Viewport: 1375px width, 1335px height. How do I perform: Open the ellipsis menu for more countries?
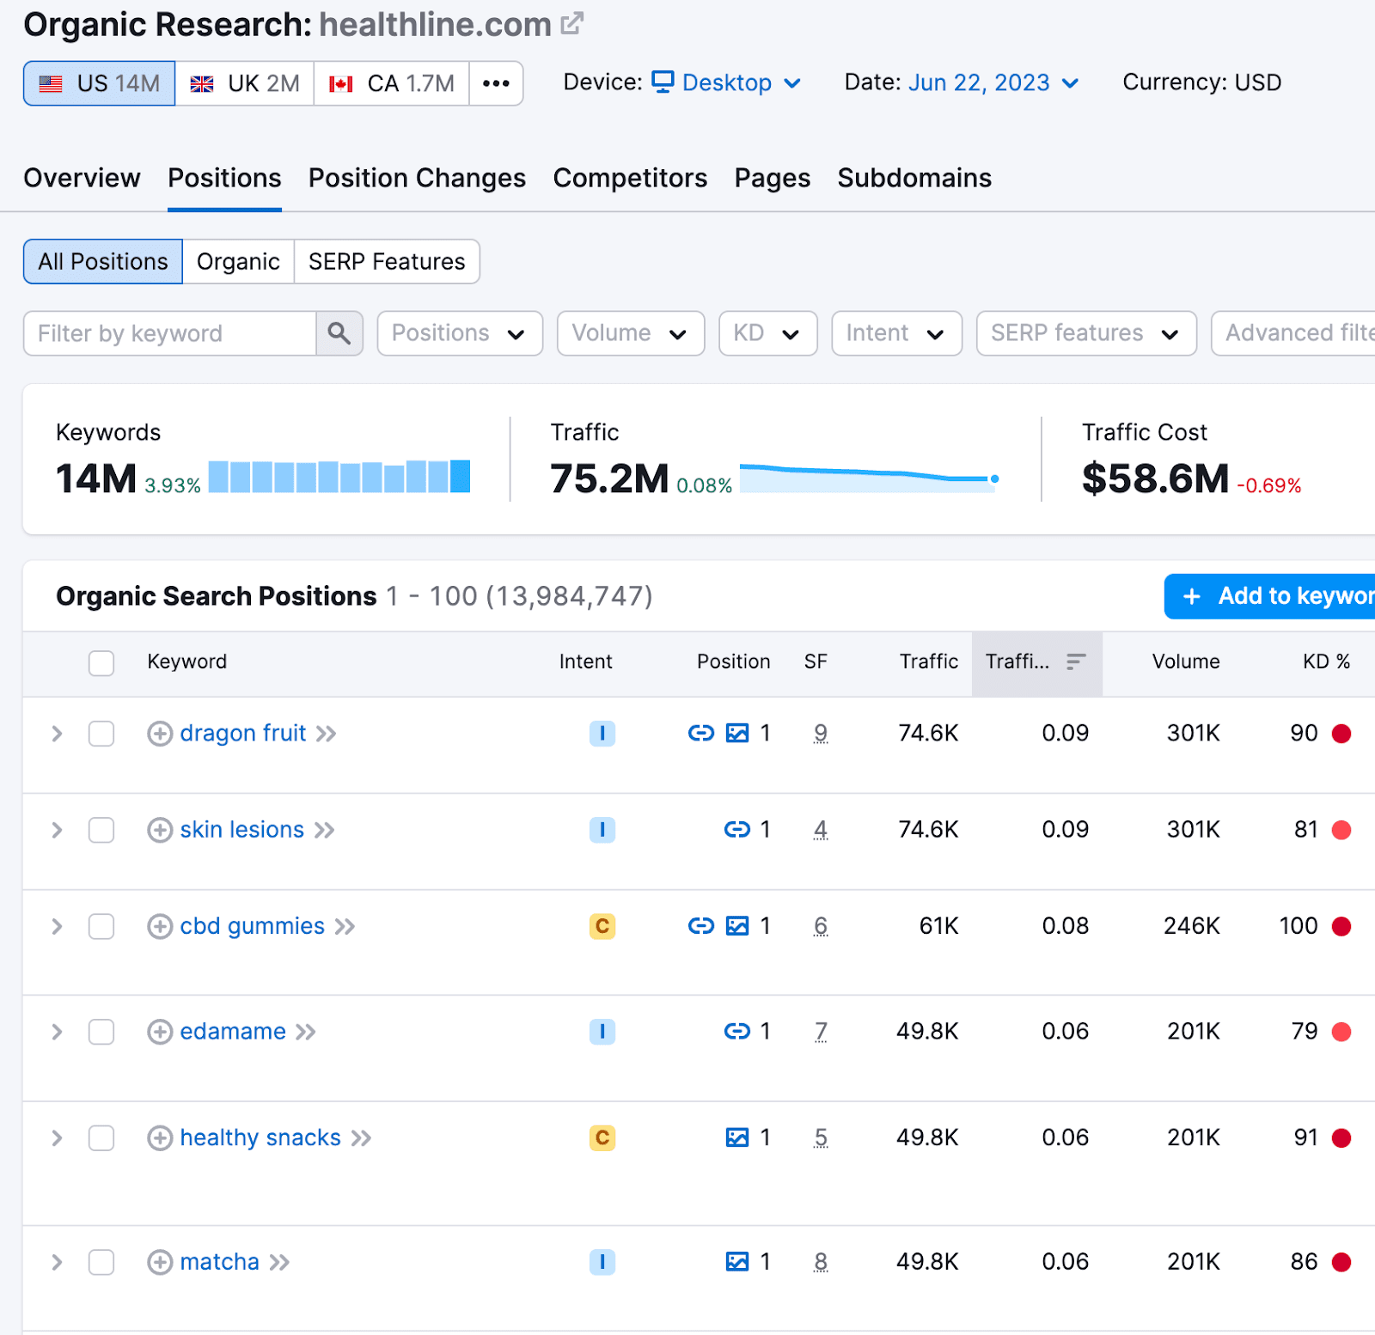[496, 82]
